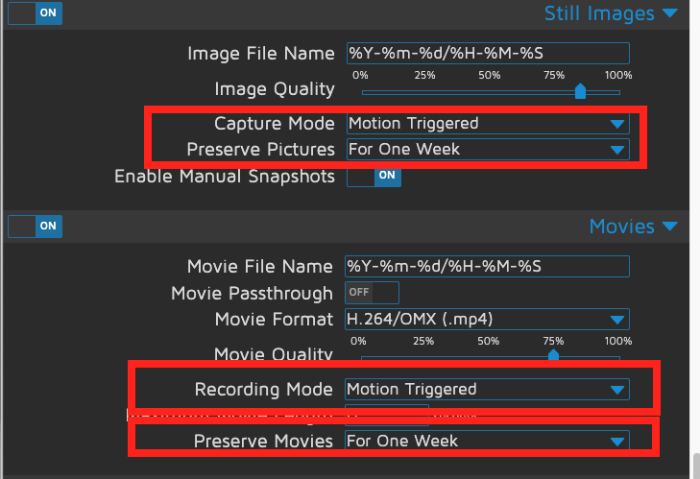Click the Preserve Movies dropdown arrow icon

(616, 442)
